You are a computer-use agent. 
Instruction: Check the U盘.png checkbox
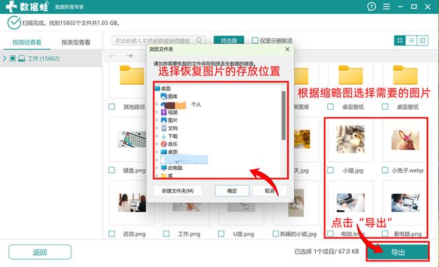tap(221, 234)
